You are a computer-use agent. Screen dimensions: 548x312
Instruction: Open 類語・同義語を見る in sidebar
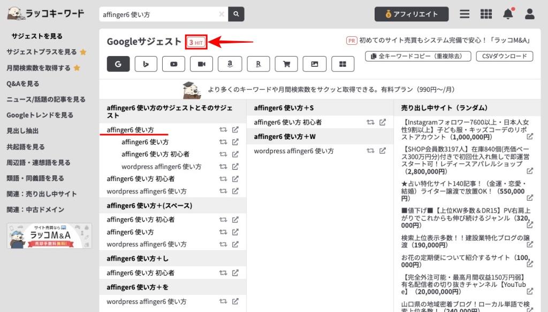[35, 178]
